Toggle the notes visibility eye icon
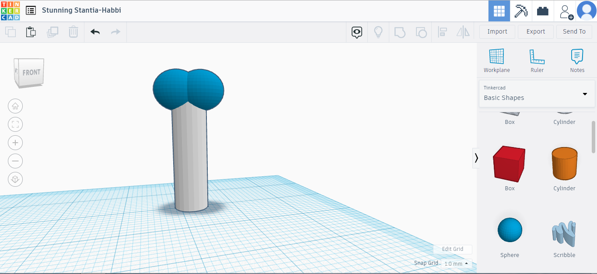This screenshot has height=274, width=597. point(357,32)
